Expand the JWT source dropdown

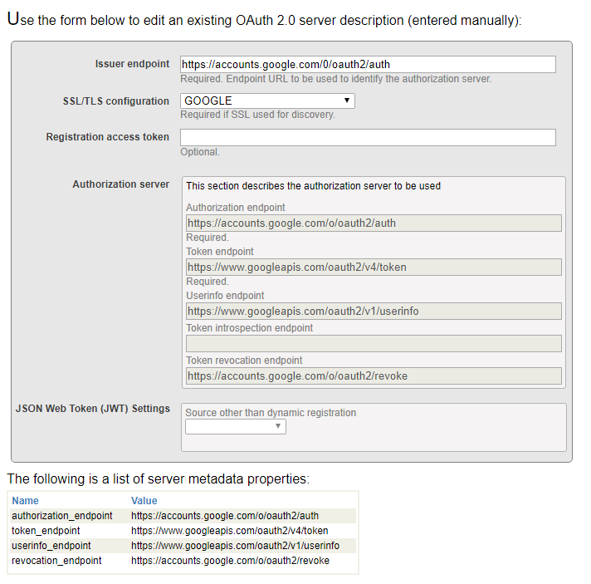point(235,426)
